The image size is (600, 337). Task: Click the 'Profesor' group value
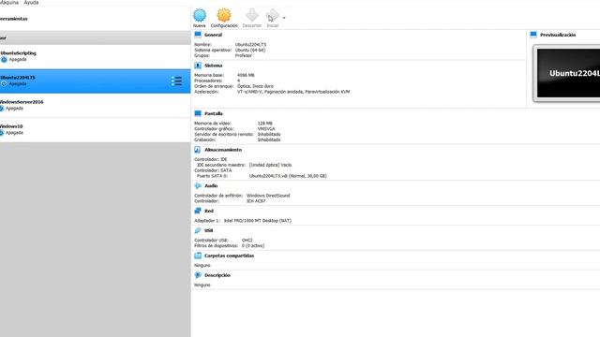[244, 56]
